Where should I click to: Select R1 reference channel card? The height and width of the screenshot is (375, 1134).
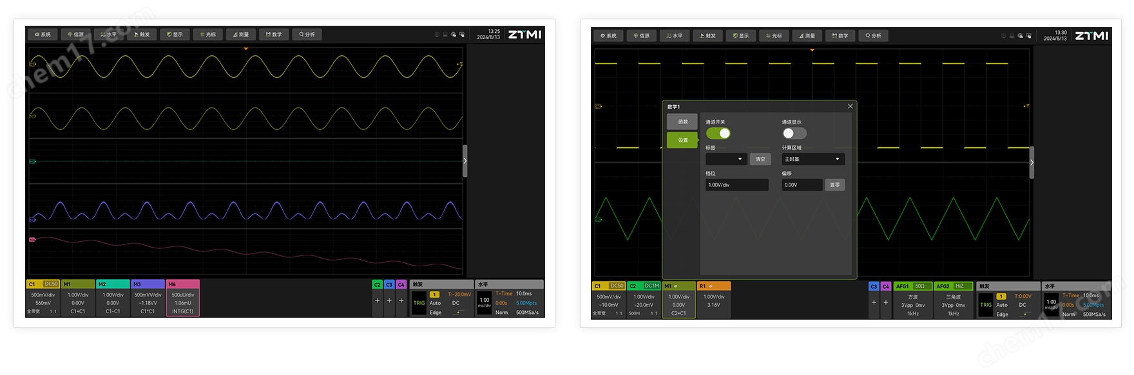(x=714, y=300)
